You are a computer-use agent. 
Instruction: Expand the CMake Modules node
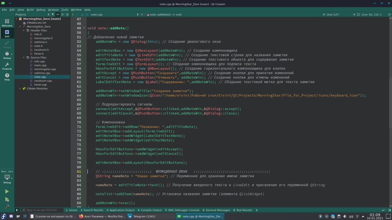[x=20, y=89]
